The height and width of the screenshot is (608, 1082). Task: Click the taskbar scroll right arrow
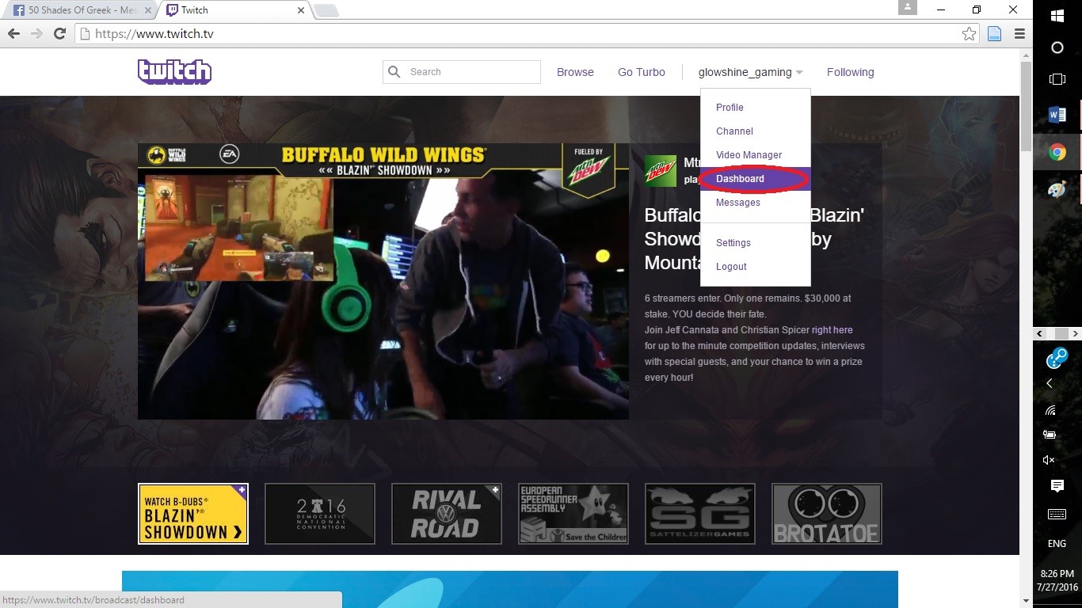tap(1075, 333)
